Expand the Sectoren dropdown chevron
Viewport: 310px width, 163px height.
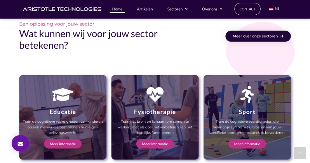186,9
